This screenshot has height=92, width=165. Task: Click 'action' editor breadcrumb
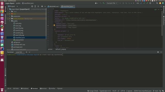[x=50, y=49]
